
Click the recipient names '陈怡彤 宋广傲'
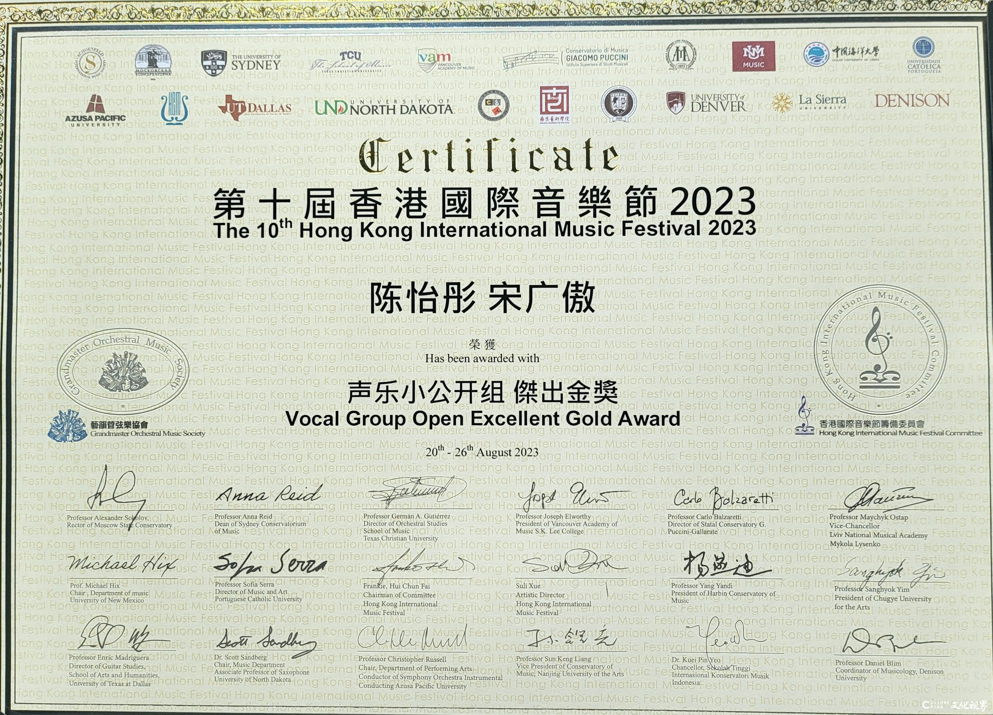pyautogui.click(x=483, y=298)
